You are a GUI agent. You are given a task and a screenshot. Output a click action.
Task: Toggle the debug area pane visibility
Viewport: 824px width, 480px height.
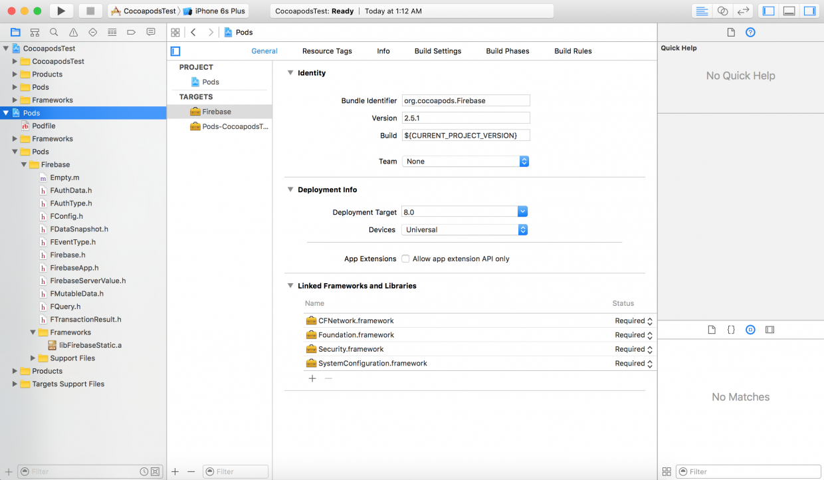[789, 10]
